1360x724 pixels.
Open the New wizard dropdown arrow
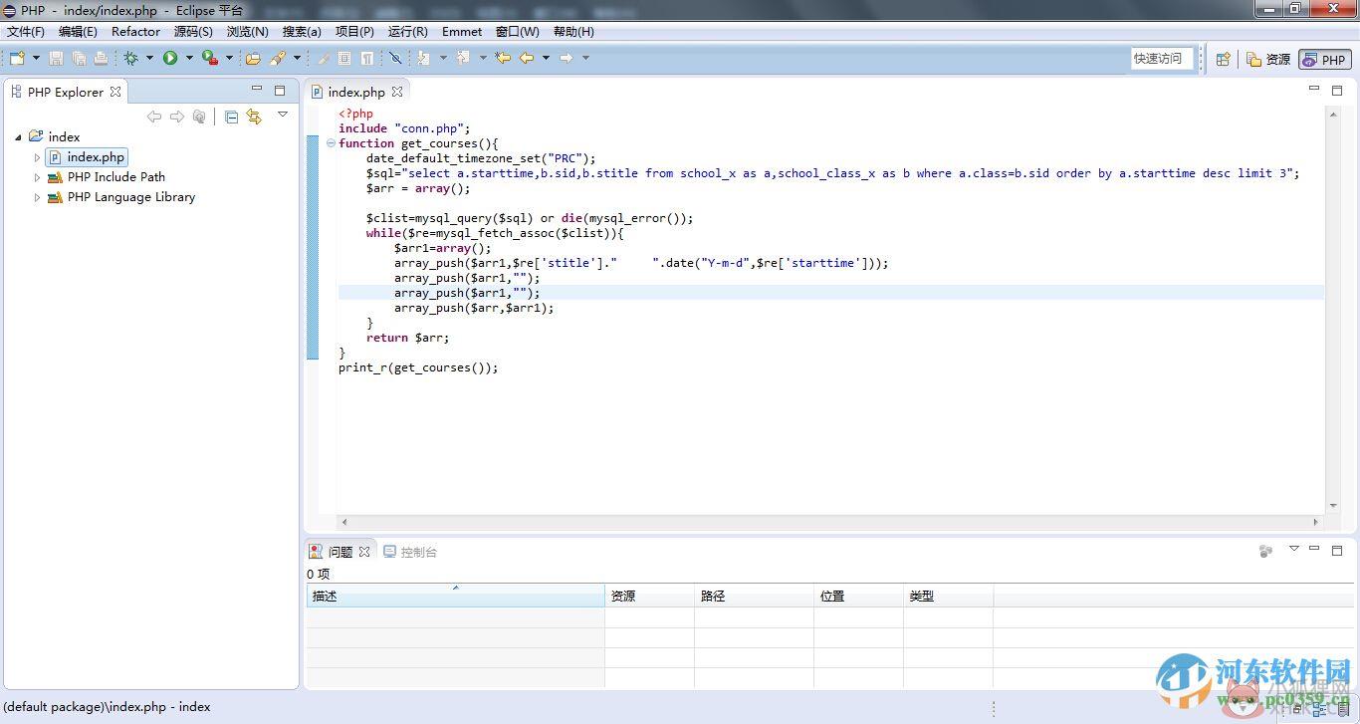point(36,58)
